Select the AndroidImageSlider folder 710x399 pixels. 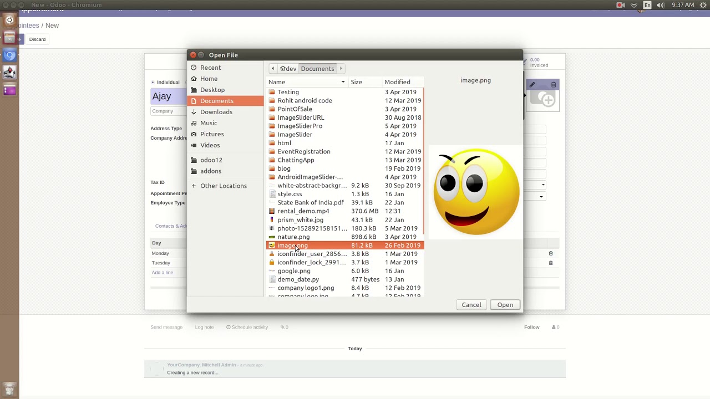click(x=344, y=177)
